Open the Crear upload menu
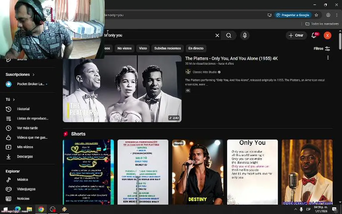 click(x=296, y=35)
